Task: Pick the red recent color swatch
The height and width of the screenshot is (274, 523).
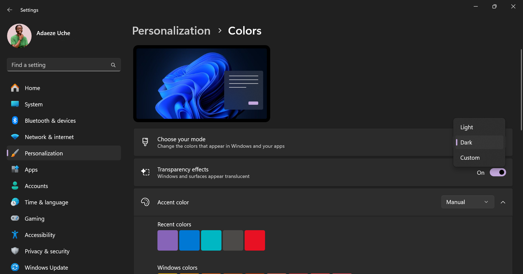Action: pyautogui.click(x=255, y=240)
